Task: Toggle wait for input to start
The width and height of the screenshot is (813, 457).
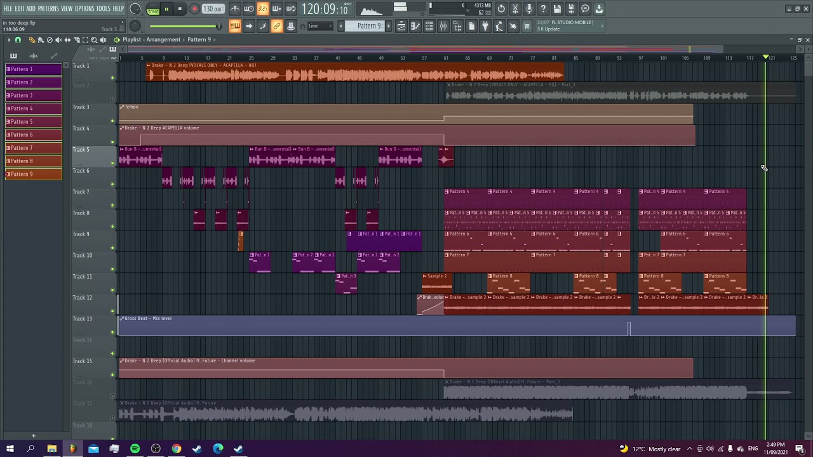Action: (x=249, y=9)
